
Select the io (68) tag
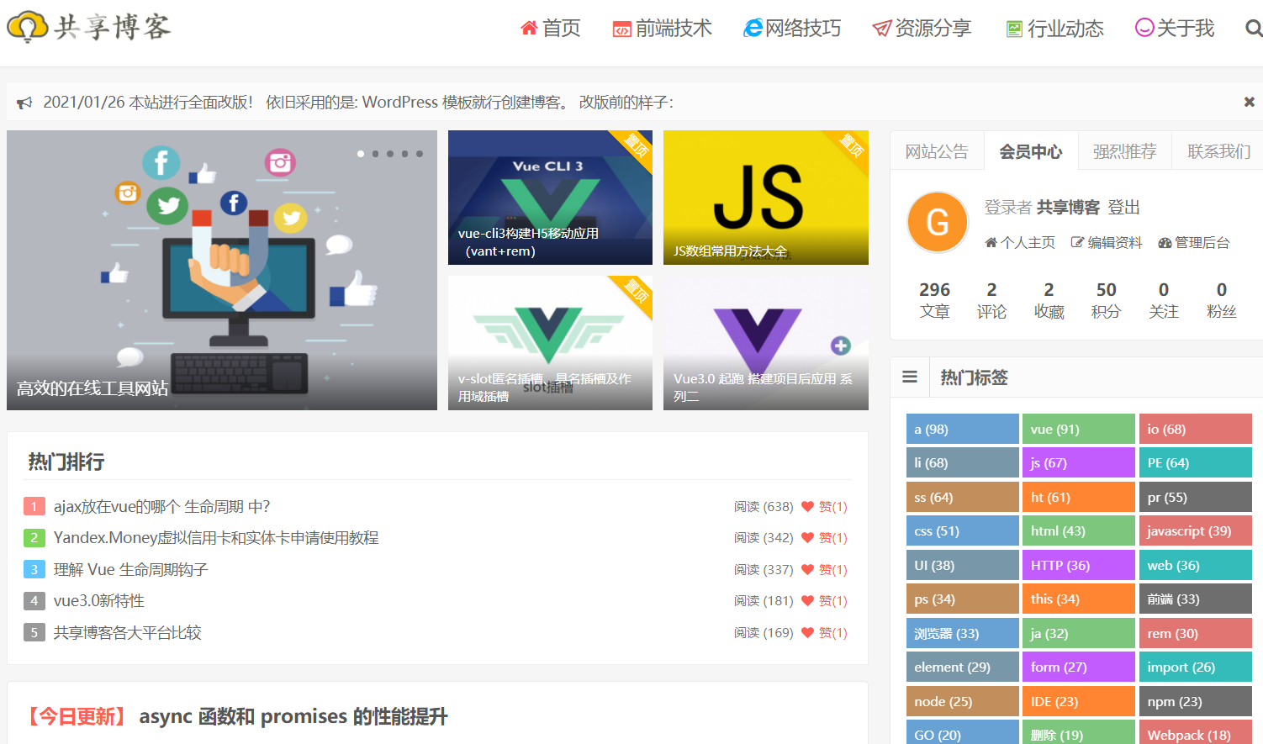point(1196,429)
